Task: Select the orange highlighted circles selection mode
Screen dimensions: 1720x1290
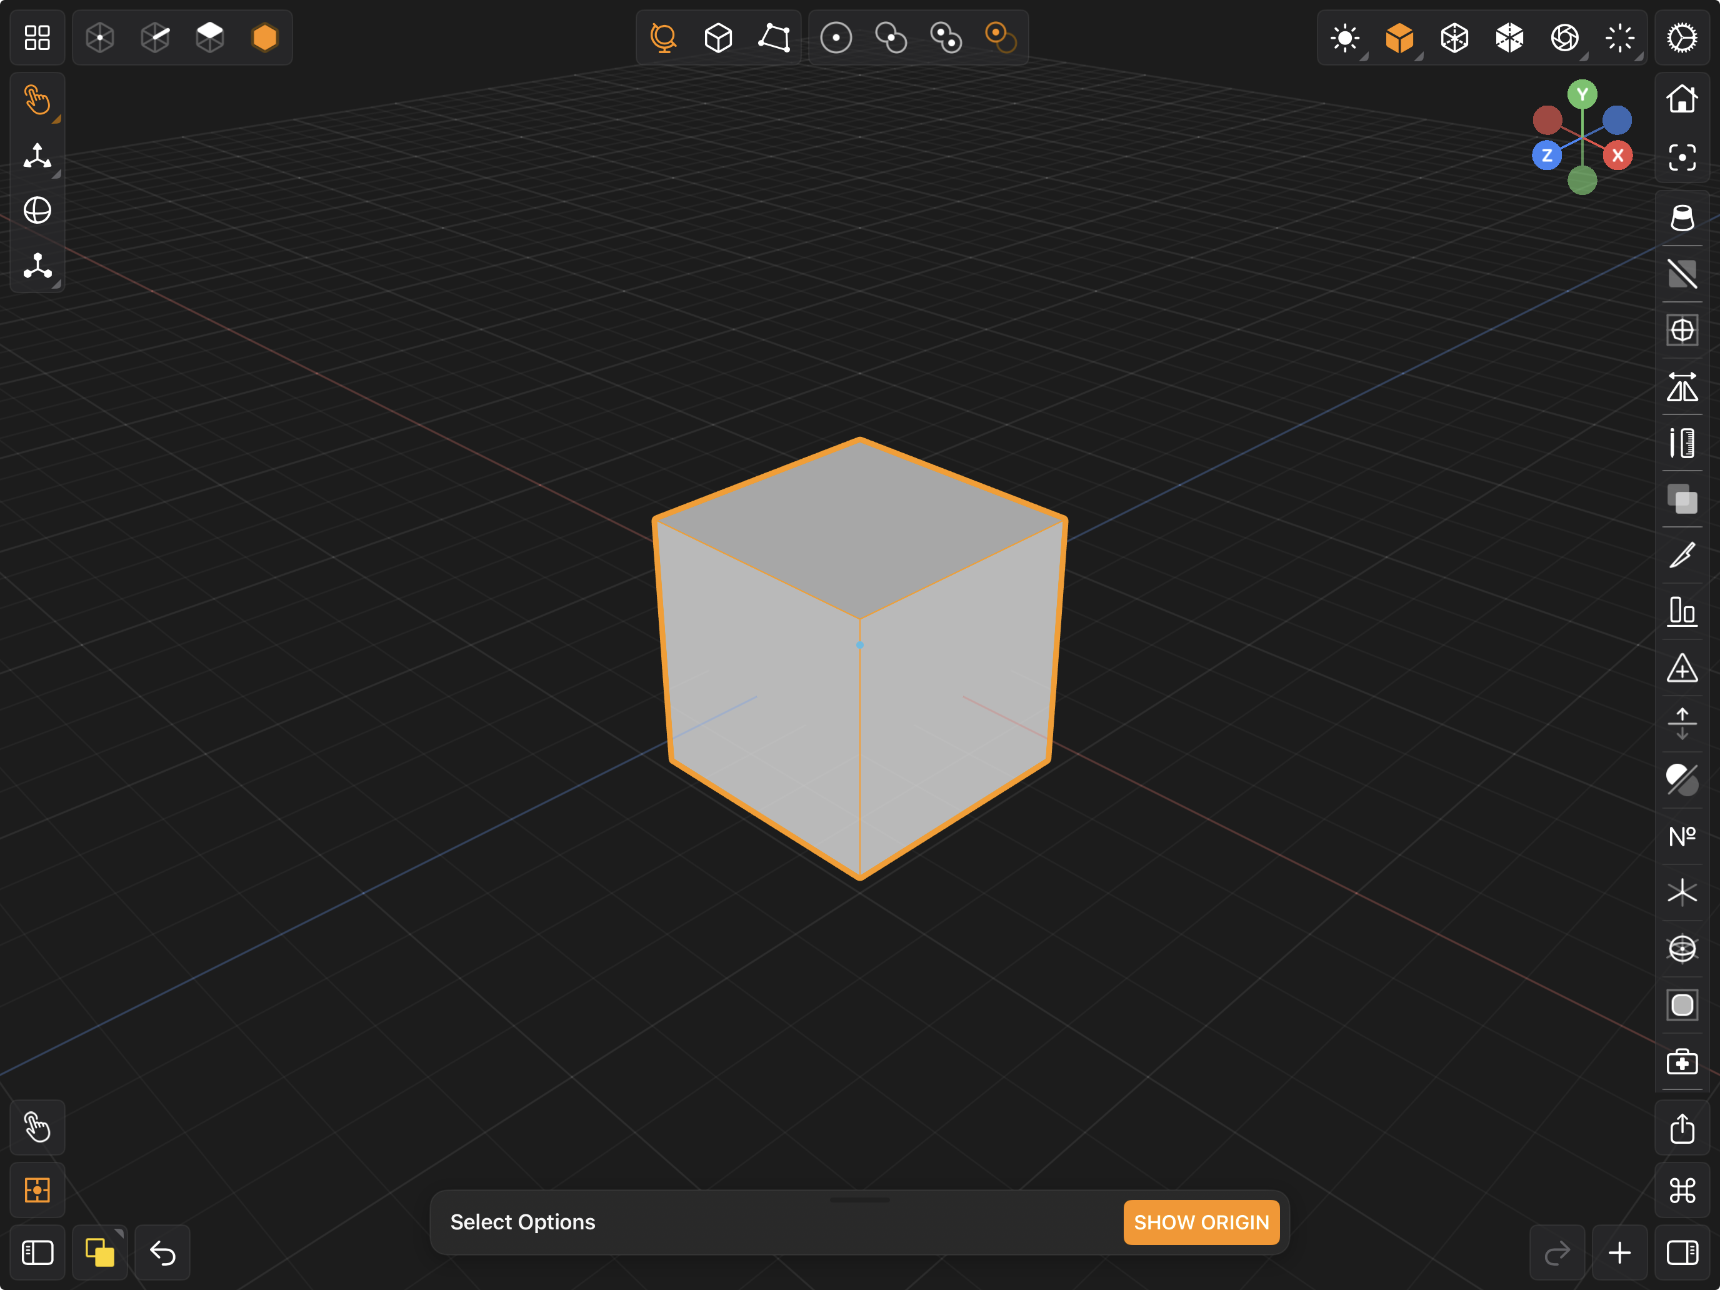Action: (1001, 37)
